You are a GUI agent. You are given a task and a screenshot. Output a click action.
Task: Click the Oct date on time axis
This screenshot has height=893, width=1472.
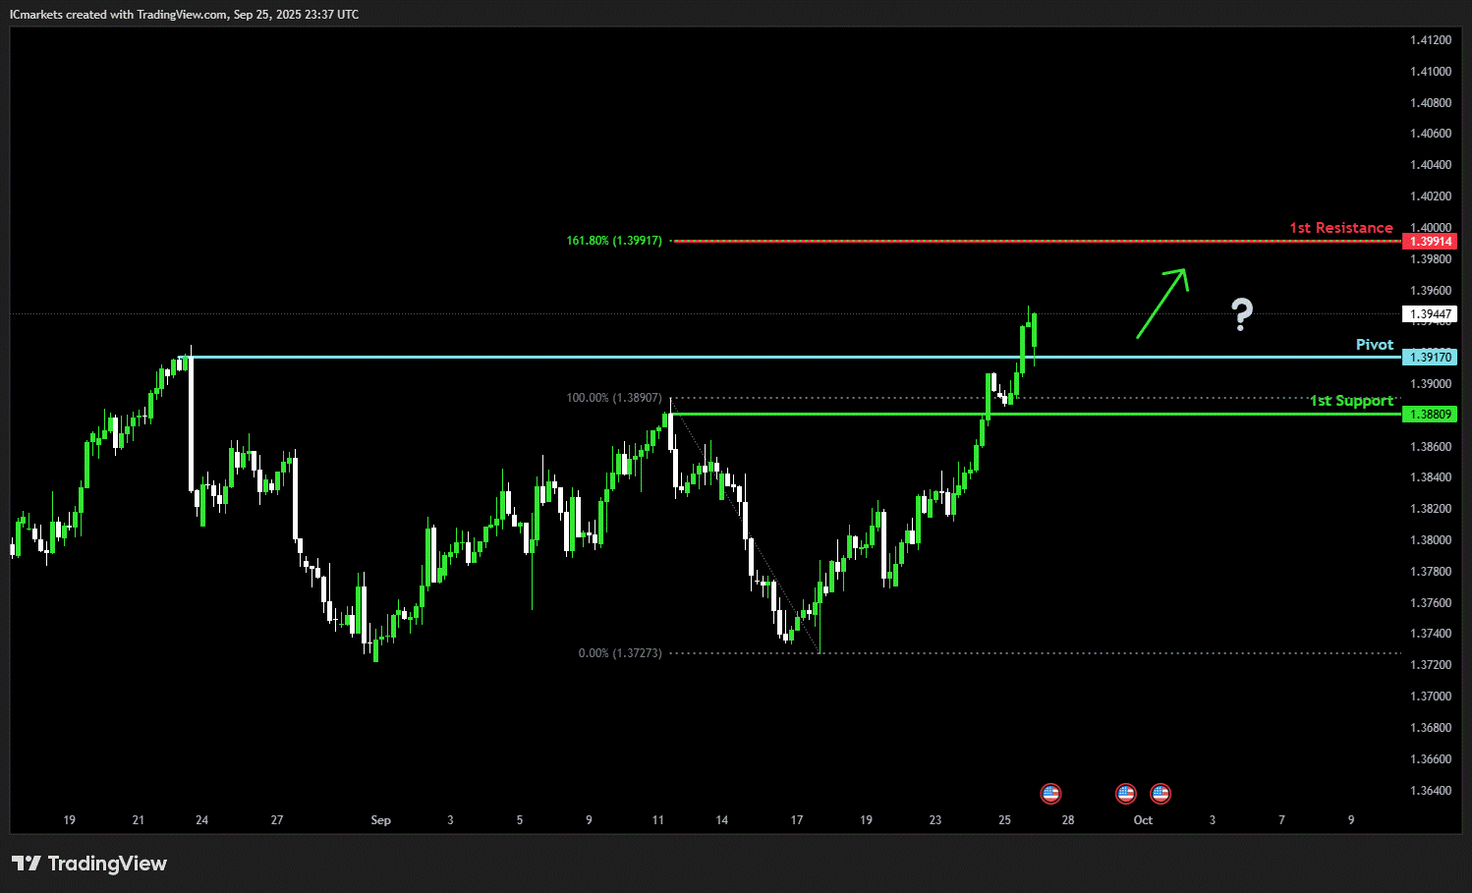tap(1143, 820)
